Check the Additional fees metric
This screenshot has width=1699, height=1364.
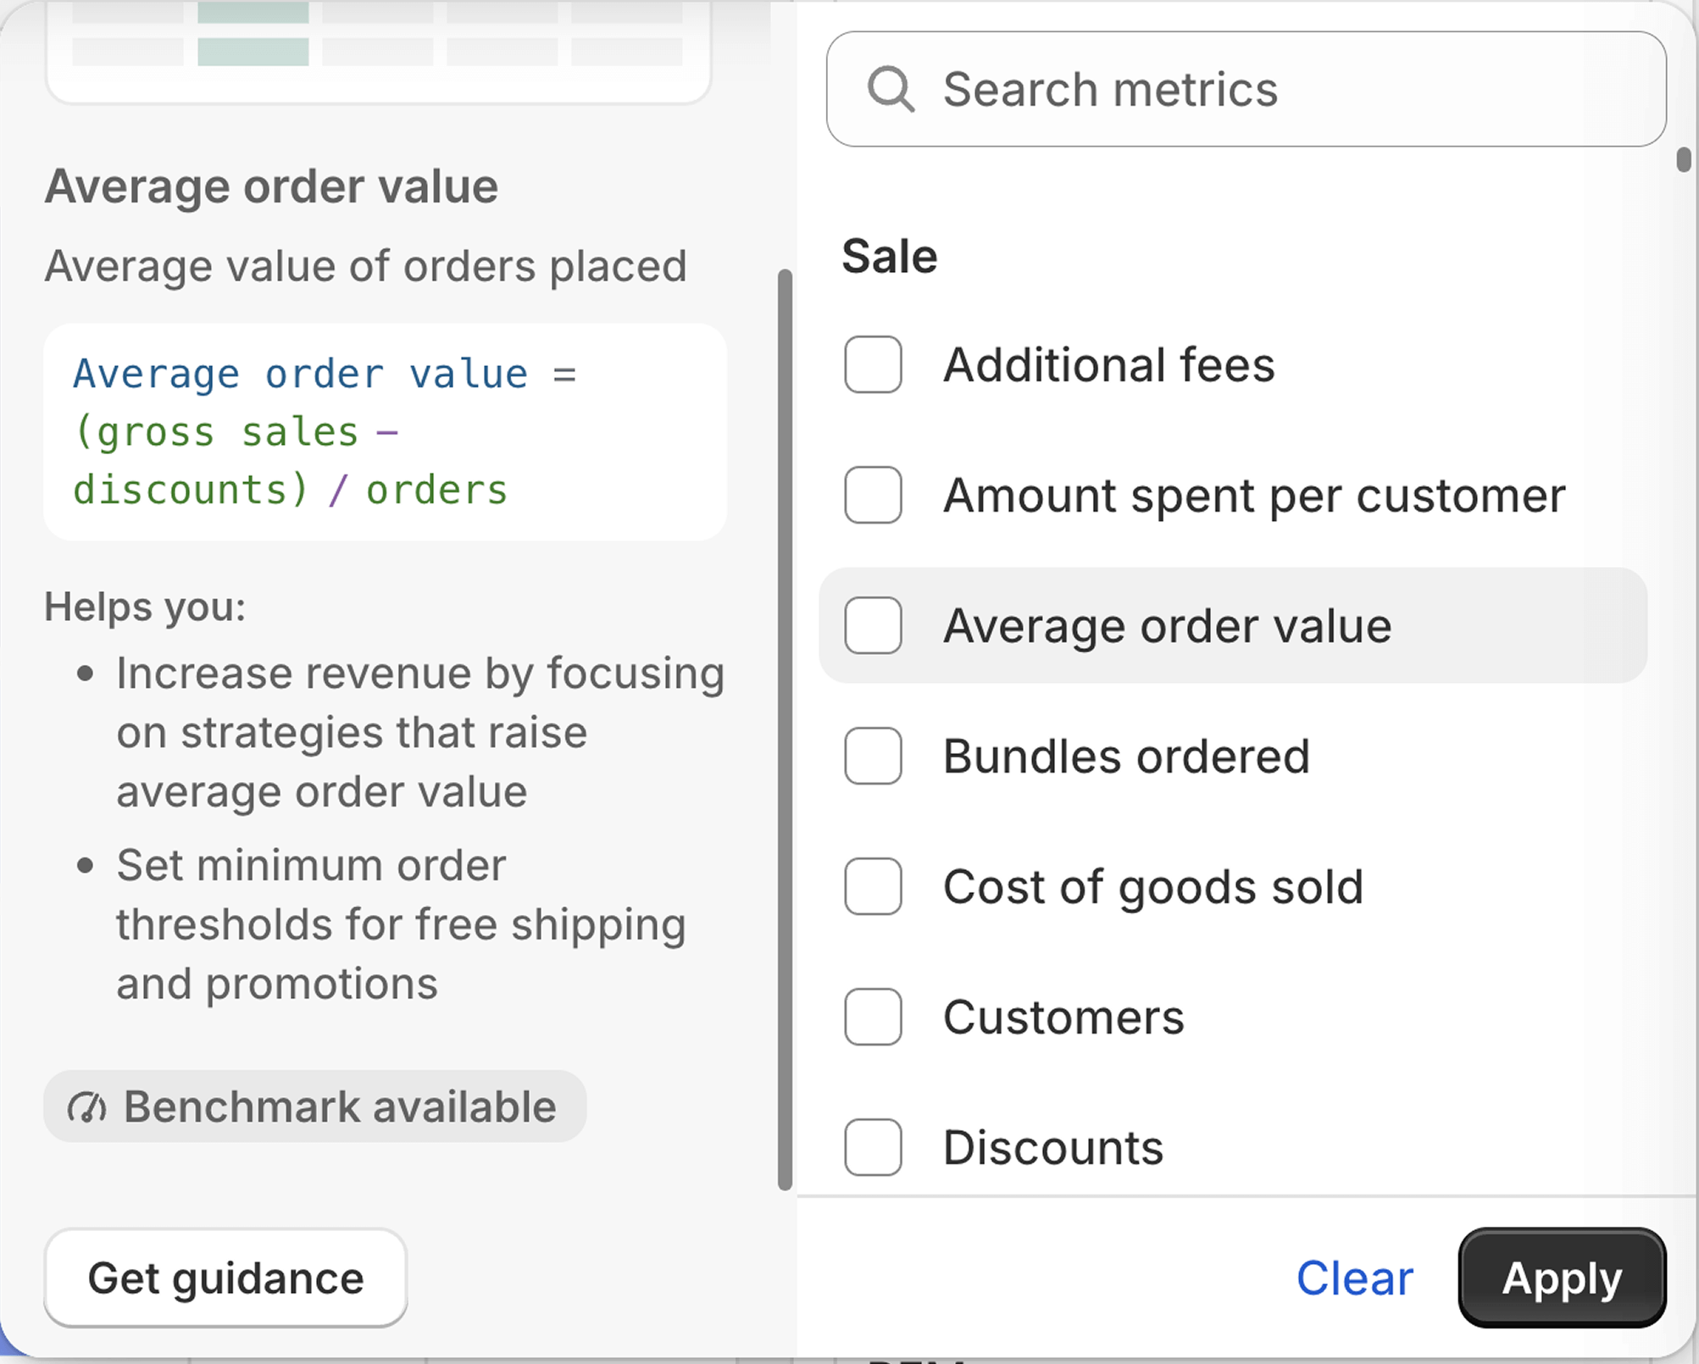click(873, 365)
